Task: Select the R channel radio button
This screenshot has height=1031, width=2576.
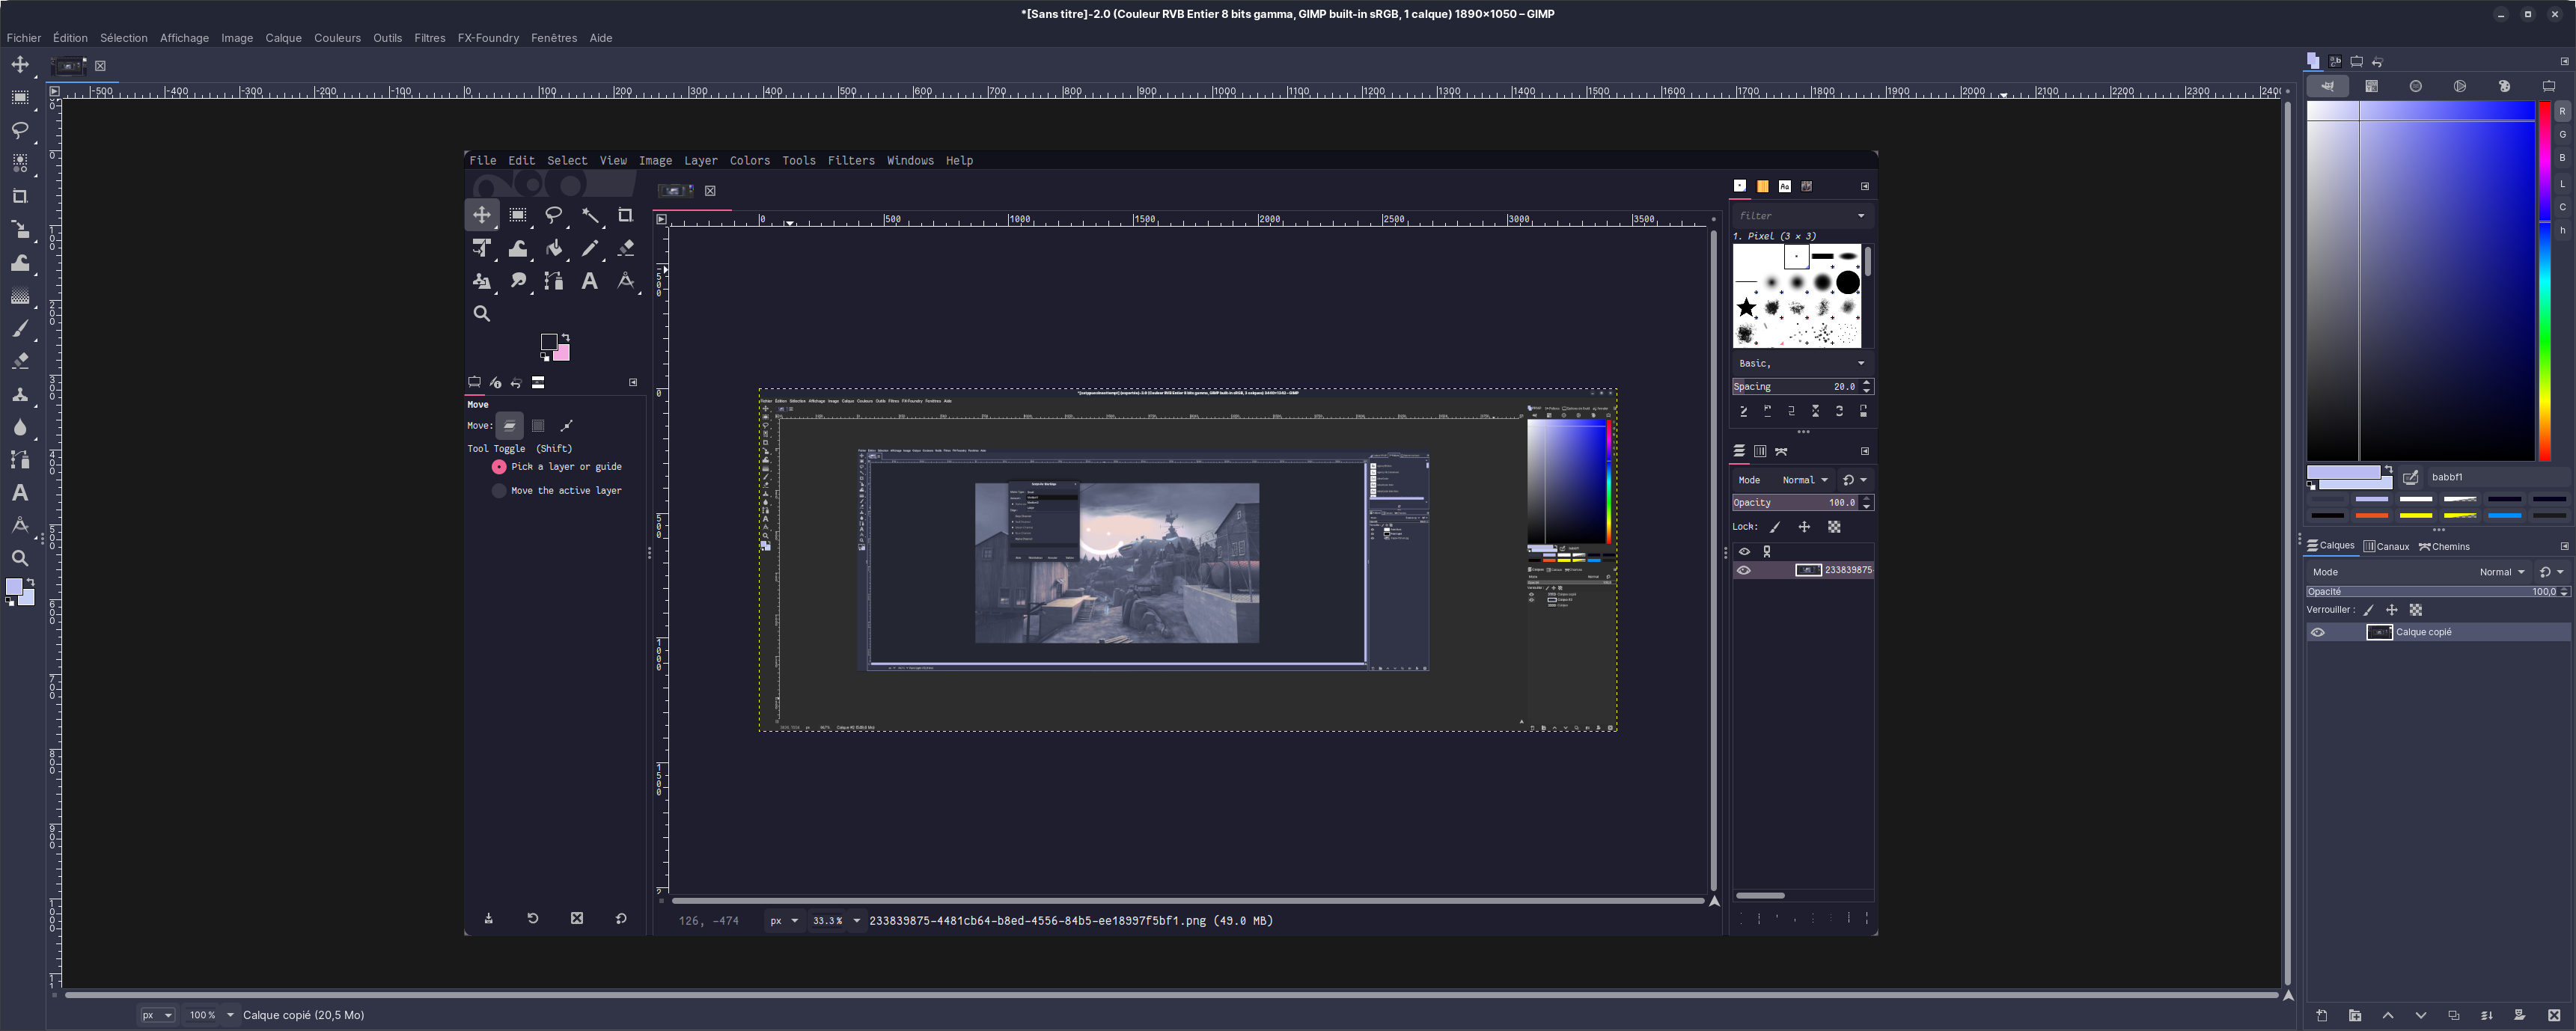Action: pos(2562,112)
